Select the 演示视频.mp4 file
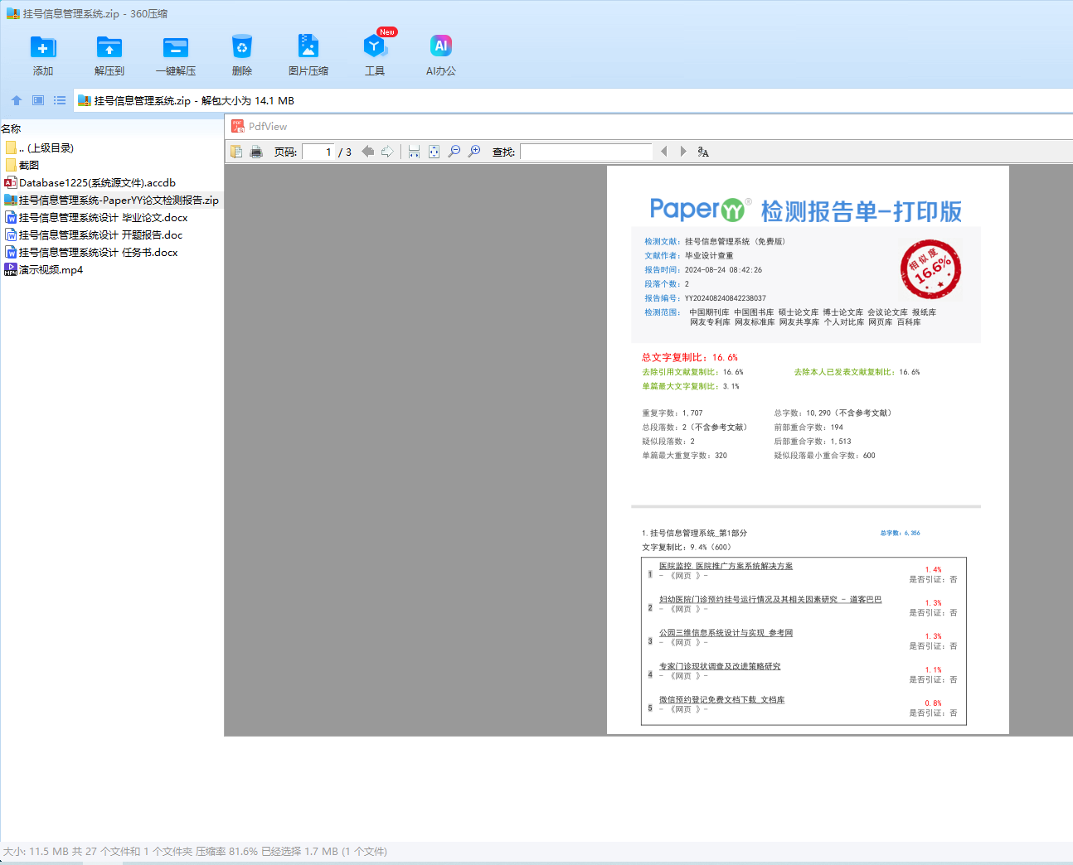 tap(44, 269)
